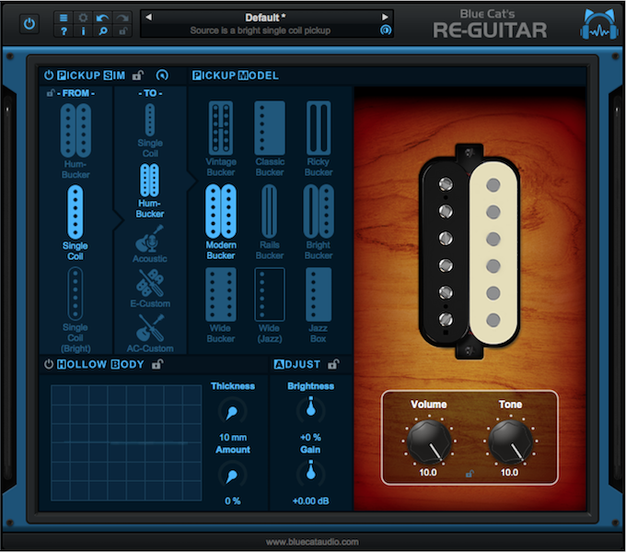The image size is (626, 553).
Task: Choose the Wide (Jazz) pickup model
Action: 270,305
